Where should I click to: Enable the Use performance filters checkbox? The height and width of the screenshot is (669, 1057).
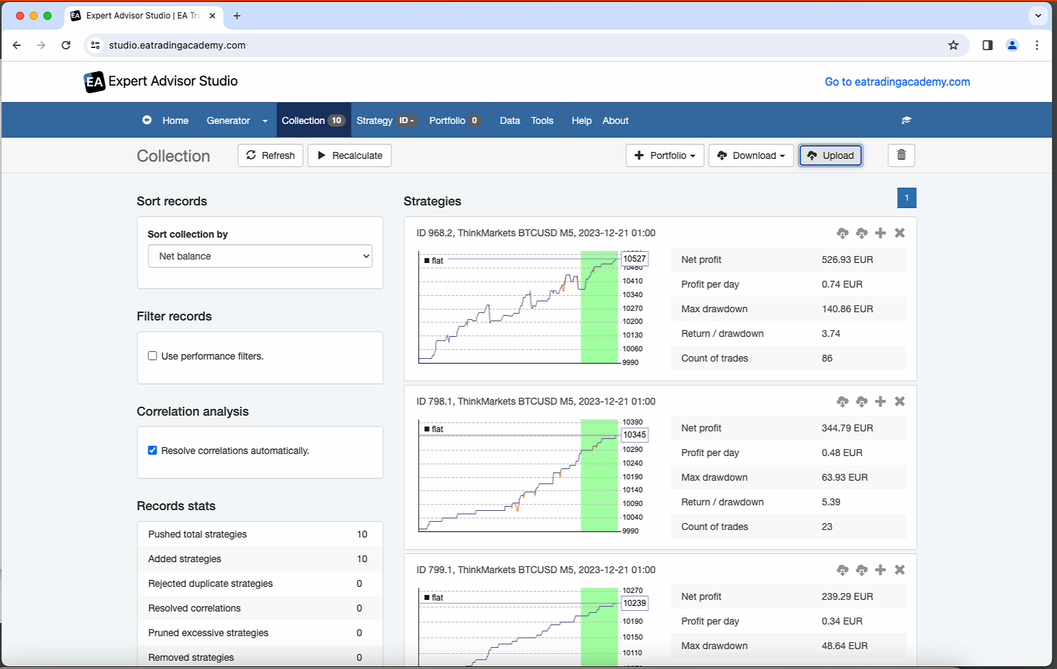(153, 356)
